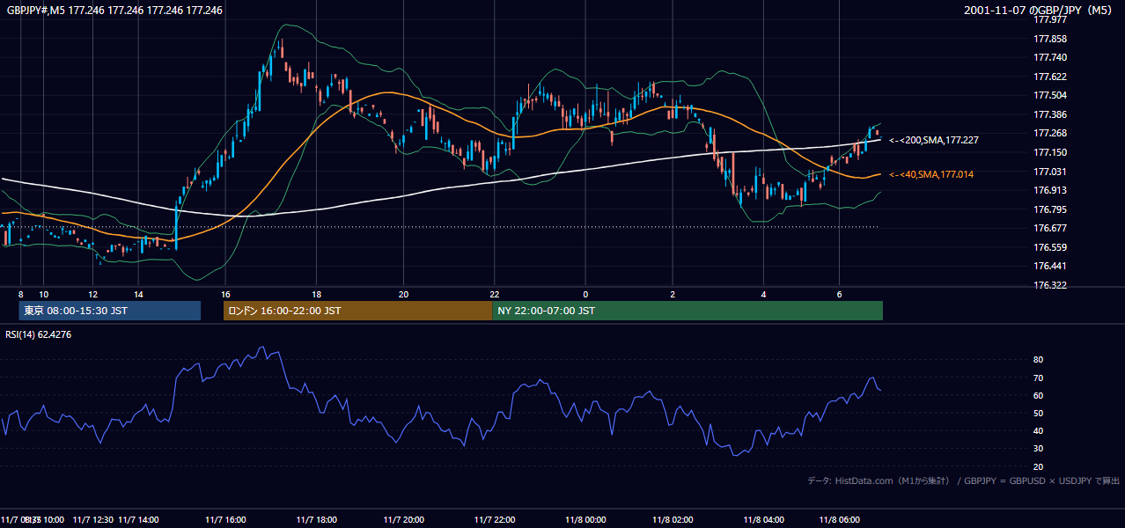This screenshot has height=528, width=1125.
Task: Click hour label 16 under price chart
Action: 225,294
